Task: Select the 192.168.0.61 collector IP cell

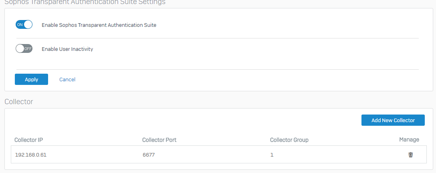Action: 30,155
